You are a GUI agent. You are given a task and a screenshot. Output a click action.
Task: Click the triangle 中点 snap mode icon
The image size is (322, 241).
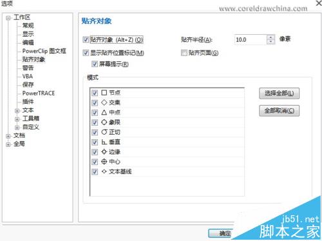pos(104,112)
